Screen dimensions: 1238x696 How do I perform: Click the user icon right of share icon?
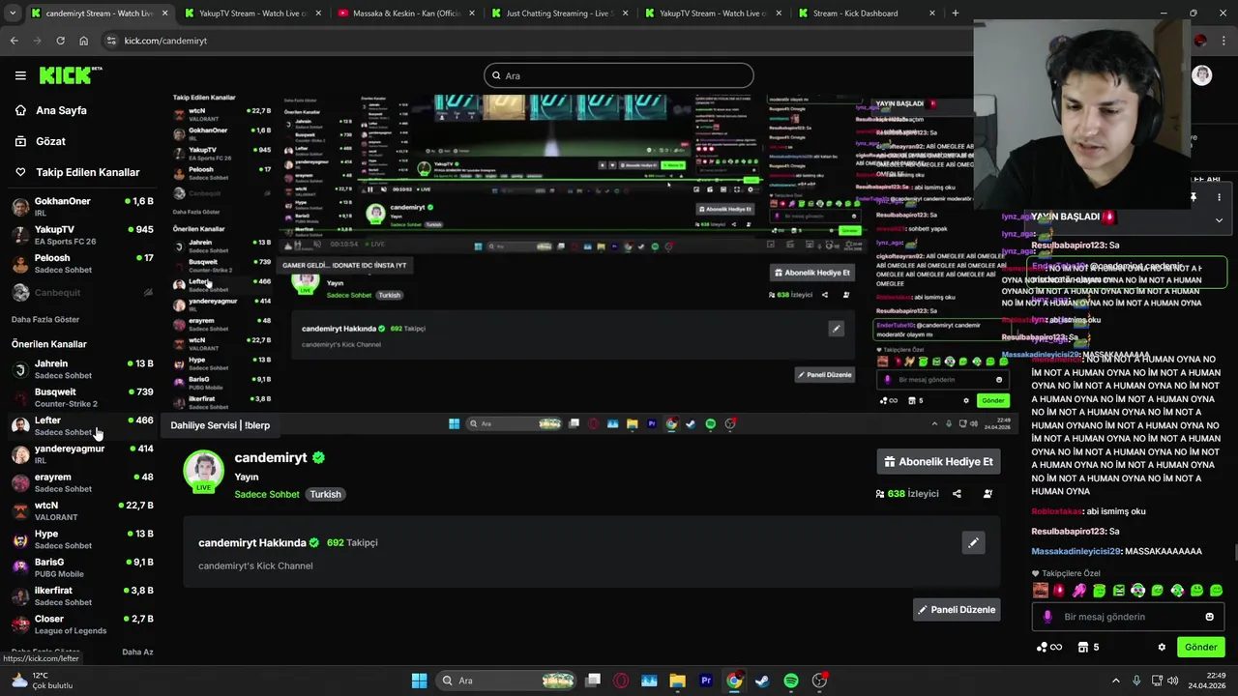coord(987,494)
